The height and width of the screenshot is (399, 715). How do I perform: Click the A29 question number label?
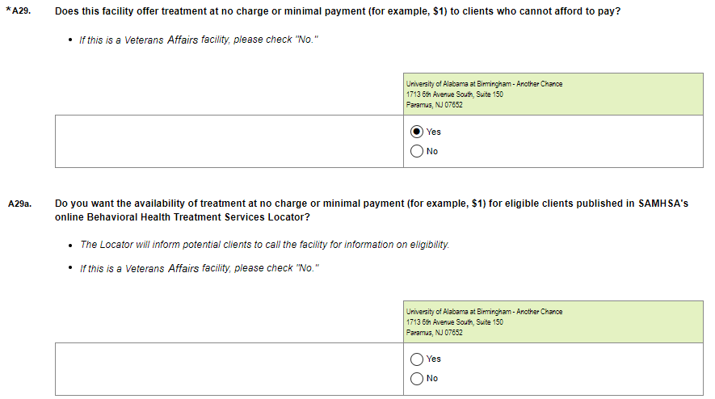(23, 13)
